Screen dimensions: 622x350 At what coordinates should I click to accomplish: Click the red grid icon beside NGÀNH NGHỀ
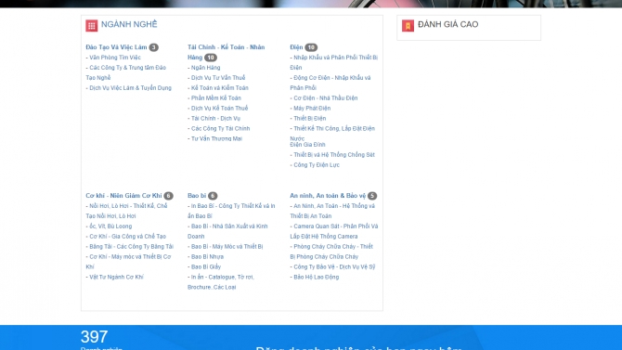click(92, 26)
